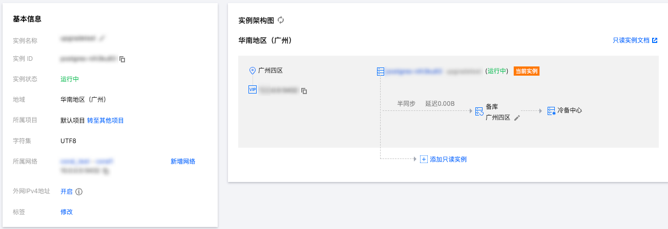Click 新增网络 to add a network
The width and height of the screenshot is (668, 229).
click(x=183, y=162)
